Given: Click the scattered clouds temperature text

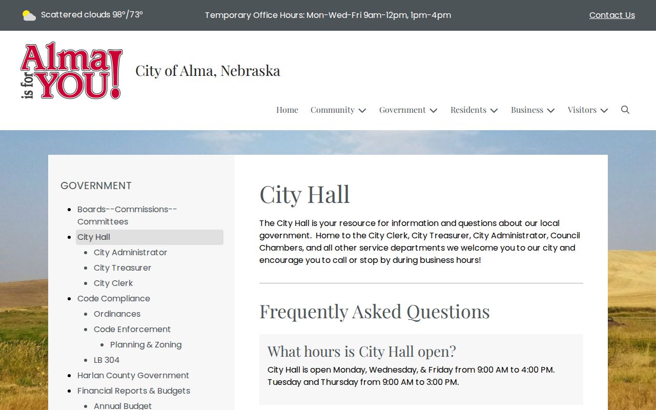Looking at the screenshot, I should (x=92, y=15).
